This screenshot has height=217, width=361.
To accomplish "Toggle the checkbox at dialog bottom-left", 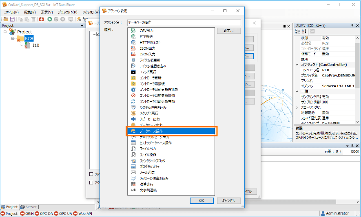I will [91, 174].
